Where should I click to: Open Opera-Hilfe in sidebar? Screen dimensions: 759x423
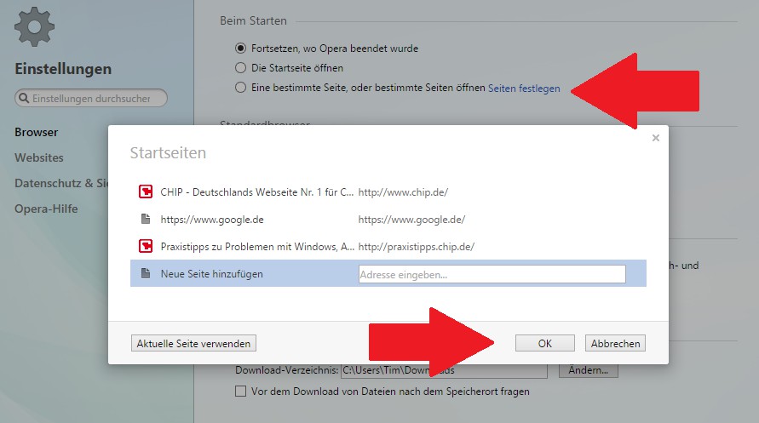tap(45, 209)
